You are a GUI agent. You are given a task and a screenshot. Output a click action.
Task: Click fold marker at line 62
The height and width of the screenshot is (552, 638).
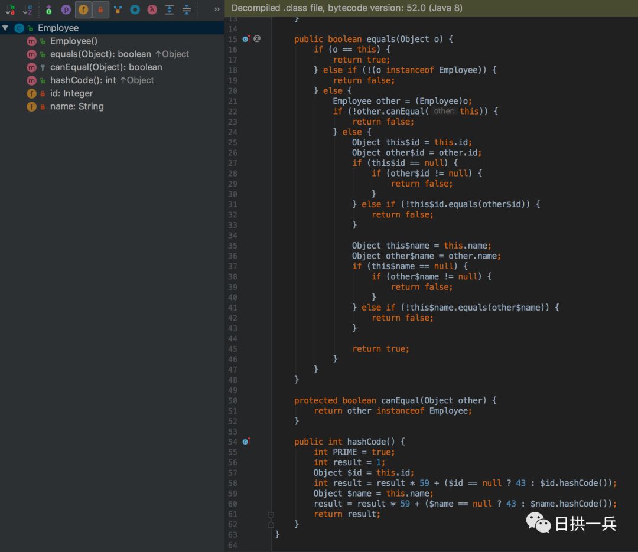pos(271,525)
